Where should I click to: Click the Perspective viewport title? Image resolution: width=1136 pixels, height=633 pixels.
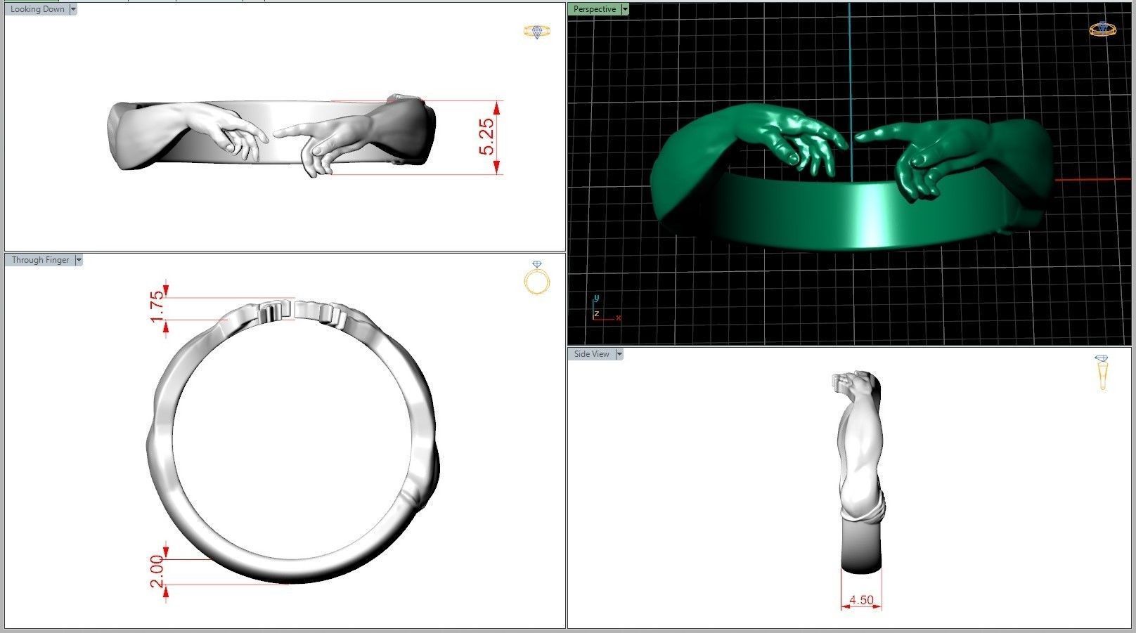[595, 9]
